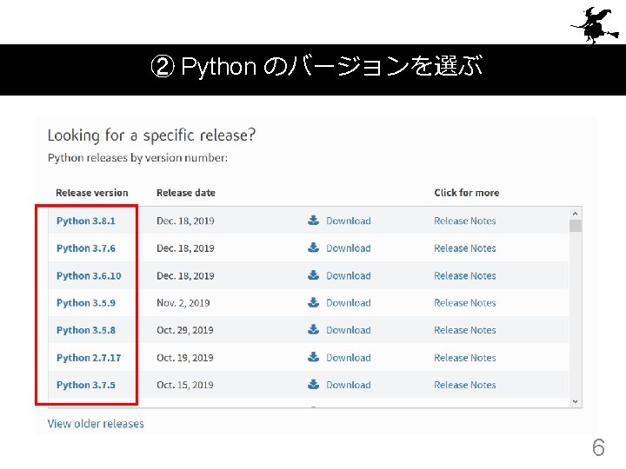Image resolution: width=626 pixels, height=469 pixels.
Task: Click the witch logo on the slide
Action: click(x=593, y=24)
